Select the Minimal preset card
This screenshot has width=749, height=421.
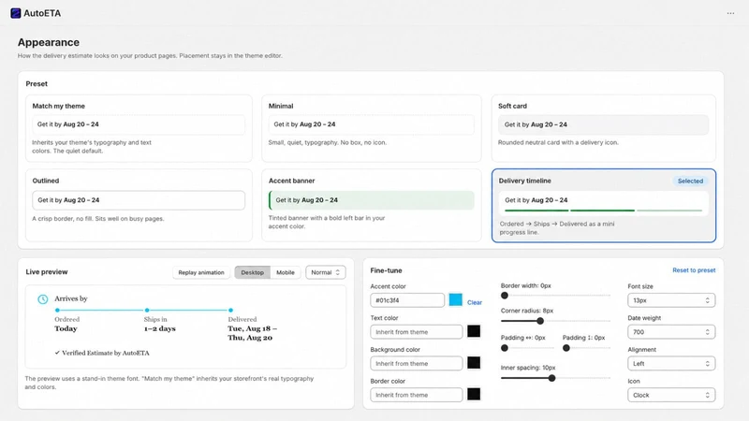(371, 128)
